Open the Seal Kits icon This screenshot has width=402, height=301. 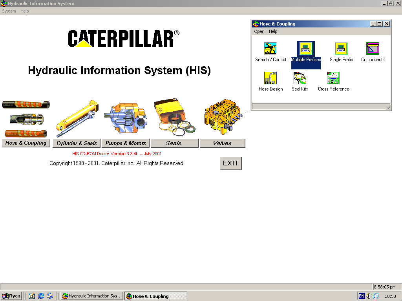(x=300, y=78)
